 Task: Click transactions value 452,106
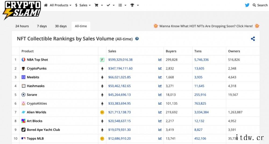(x=200, y=139)
